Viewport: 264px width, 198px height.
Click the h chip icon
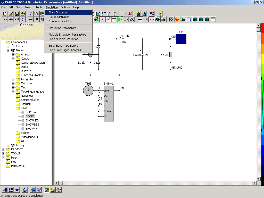[x=207, y=20]
